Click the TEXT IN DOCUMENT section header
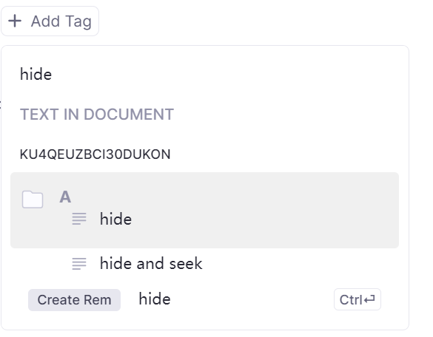433x337 pixels. (x=97, y=115)
